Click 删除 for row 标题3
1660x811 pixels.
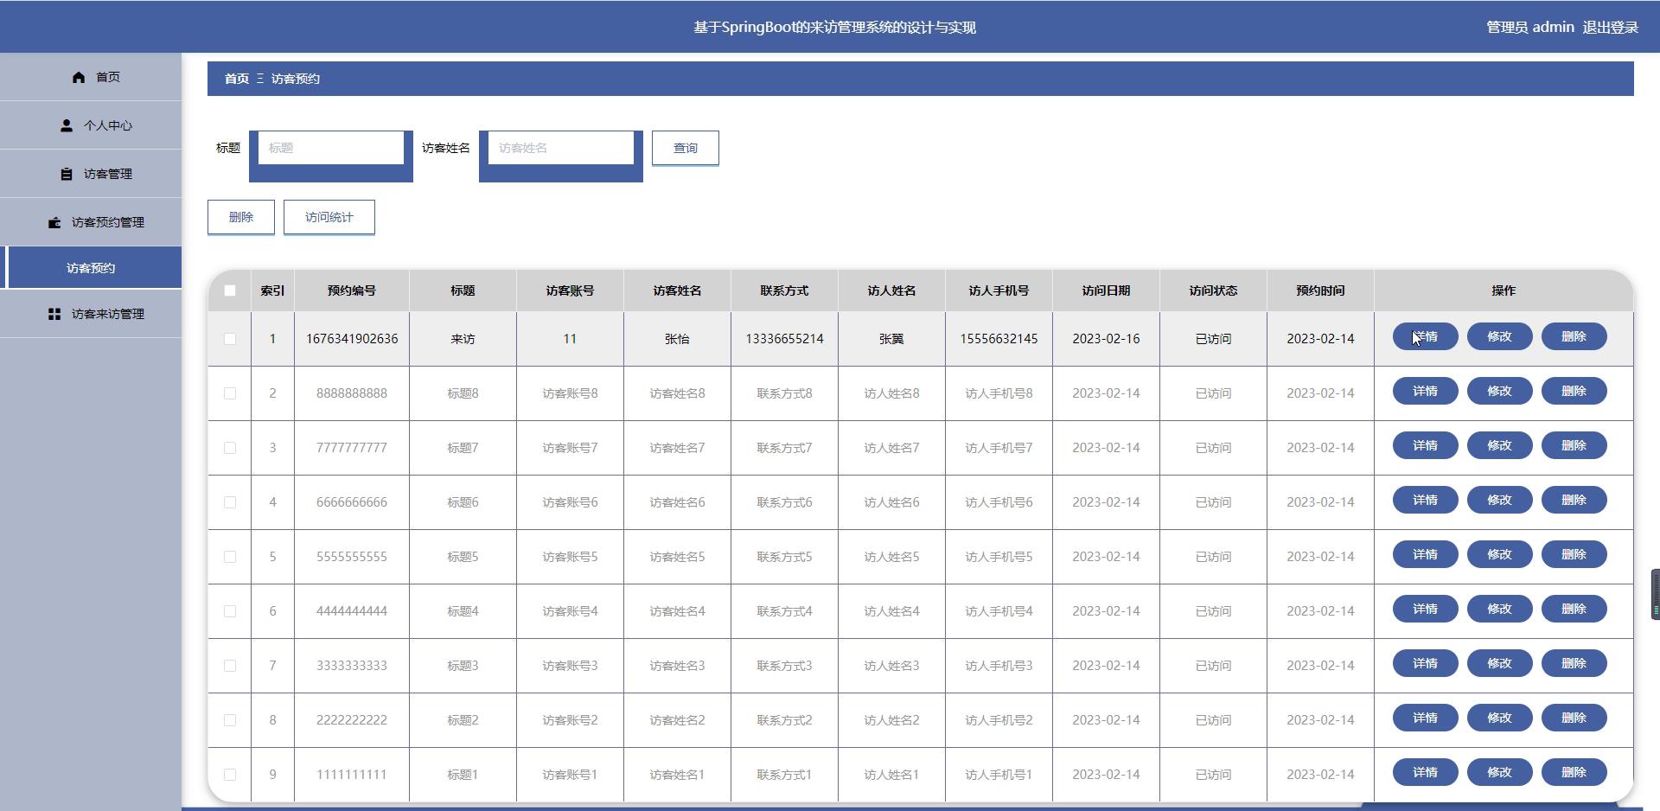pyautogui.click(x=1574, y=663)
